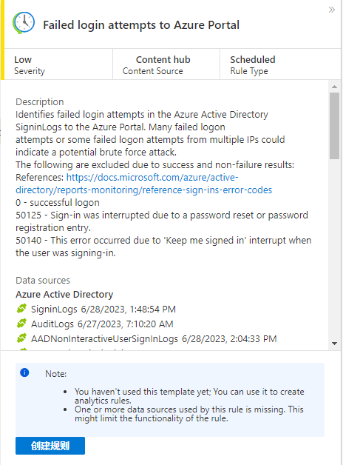This screenshot has height=465, width=343.
Task: Click the scheduled rule clock icon
Action: coord(24,23)
